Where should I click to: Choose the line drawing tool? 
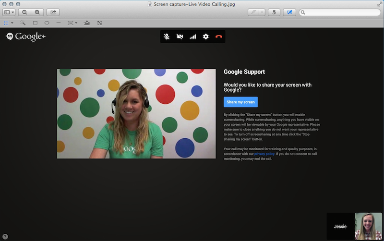click(58, 23)
